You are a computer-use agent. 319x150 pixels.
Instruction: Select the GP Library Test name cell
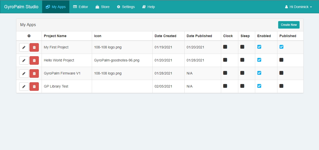[x=67, y=86]
